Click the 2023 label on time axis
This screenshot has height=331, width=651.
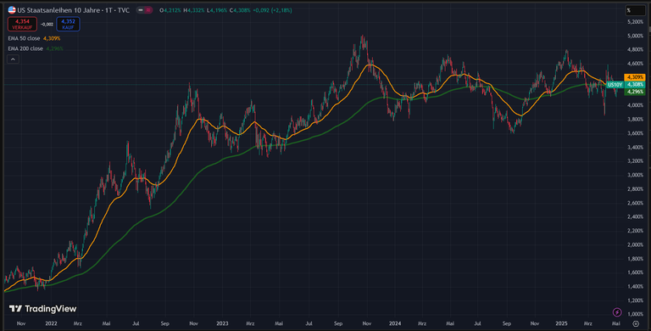[223, 323]
